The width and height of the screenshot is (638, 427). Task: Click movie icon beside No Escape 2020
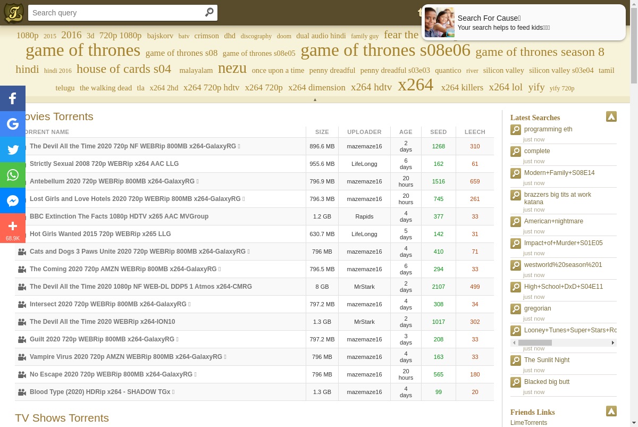[x=22, y=374]
